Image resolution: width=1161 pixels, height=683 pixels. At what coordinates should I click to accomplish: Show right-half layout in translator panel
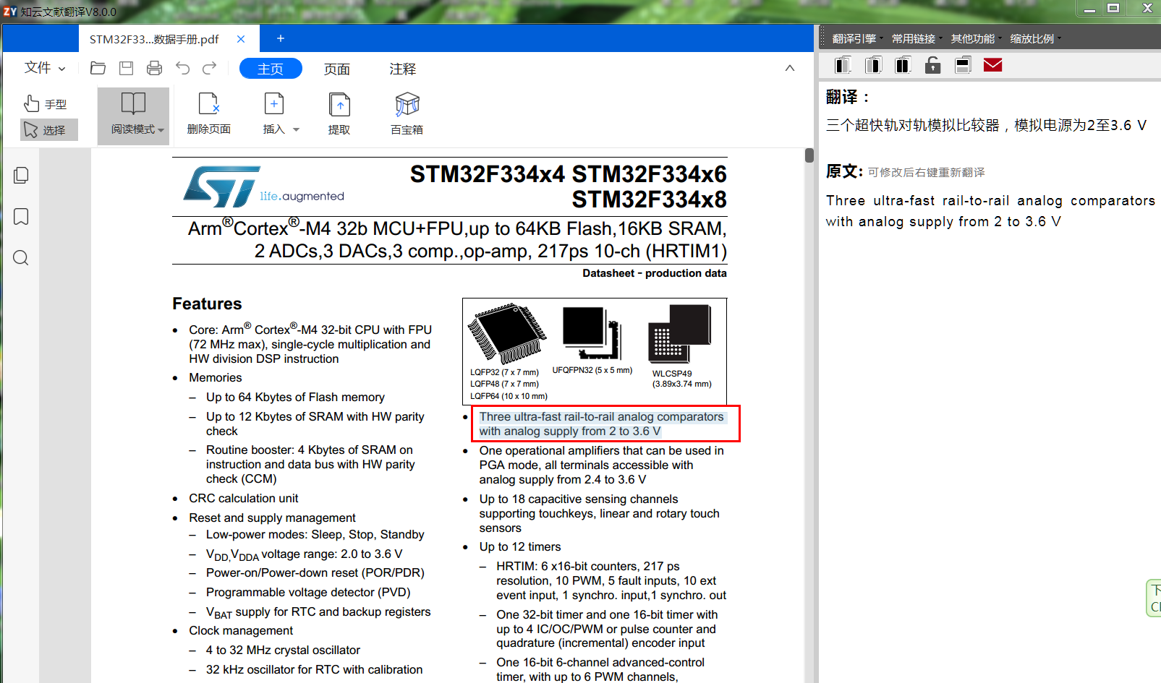(x=872, y=66)
